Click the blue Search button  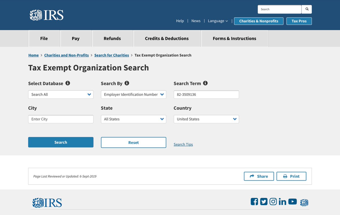click(61, 142)
